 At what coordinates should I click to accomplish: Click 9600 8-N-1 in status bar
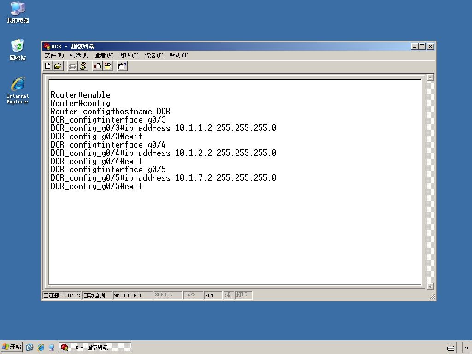click(132, 295)
